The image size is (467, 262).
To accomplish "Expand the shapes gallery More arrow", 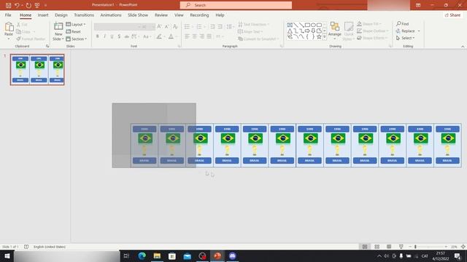I will coord(324,37).
